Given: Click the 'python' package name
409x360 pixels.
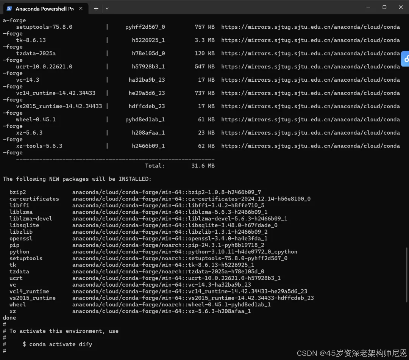Looking at the screenshot, I should (19, 251).
